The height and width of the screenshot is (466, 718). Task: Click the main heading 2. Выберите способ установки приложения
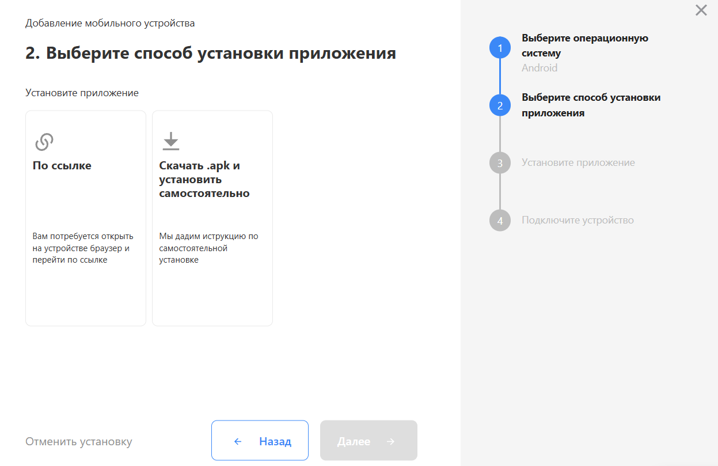tap(211, 54)
